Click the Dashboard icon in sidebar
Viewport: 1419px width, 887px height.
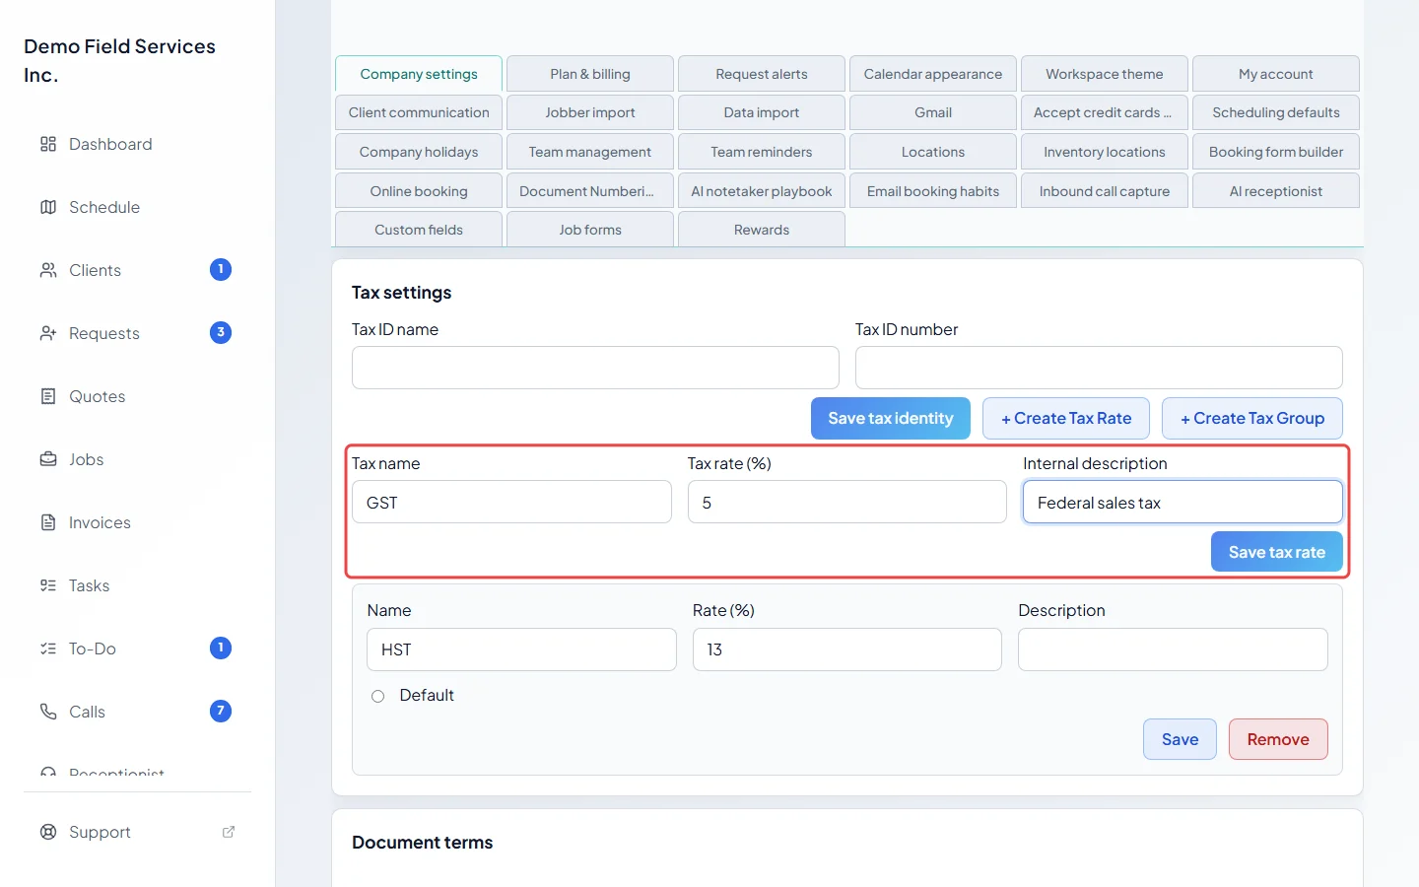(x=48, y=144)
